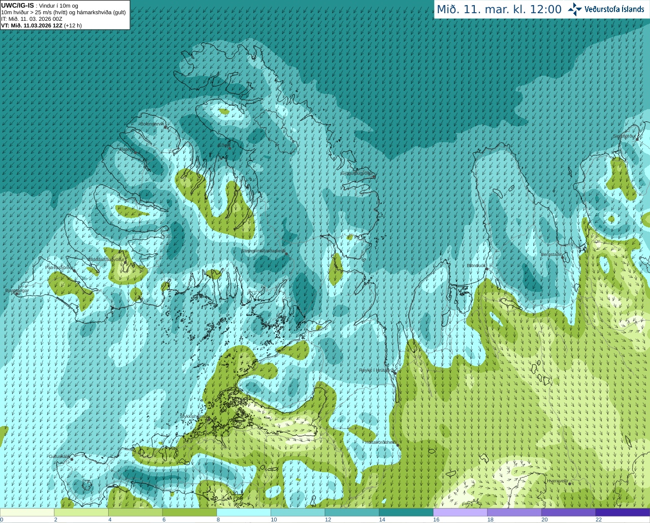Pick the dark indigo above-22 m/s legend swatch
The width and height of the screenshot is (650, 523).
pos(623,512)
